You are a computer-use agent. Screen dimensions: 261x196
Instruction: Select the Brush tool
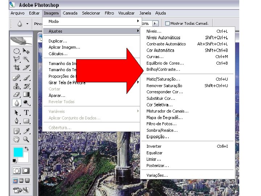tap(26, 78)
